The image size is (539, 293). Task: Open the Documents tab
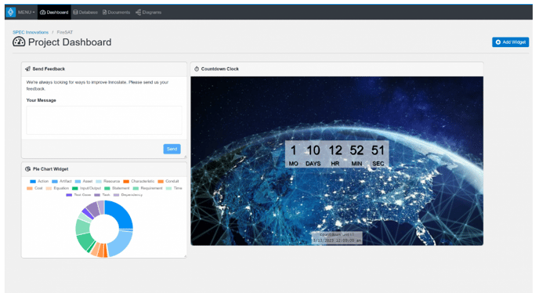point(117,13)
